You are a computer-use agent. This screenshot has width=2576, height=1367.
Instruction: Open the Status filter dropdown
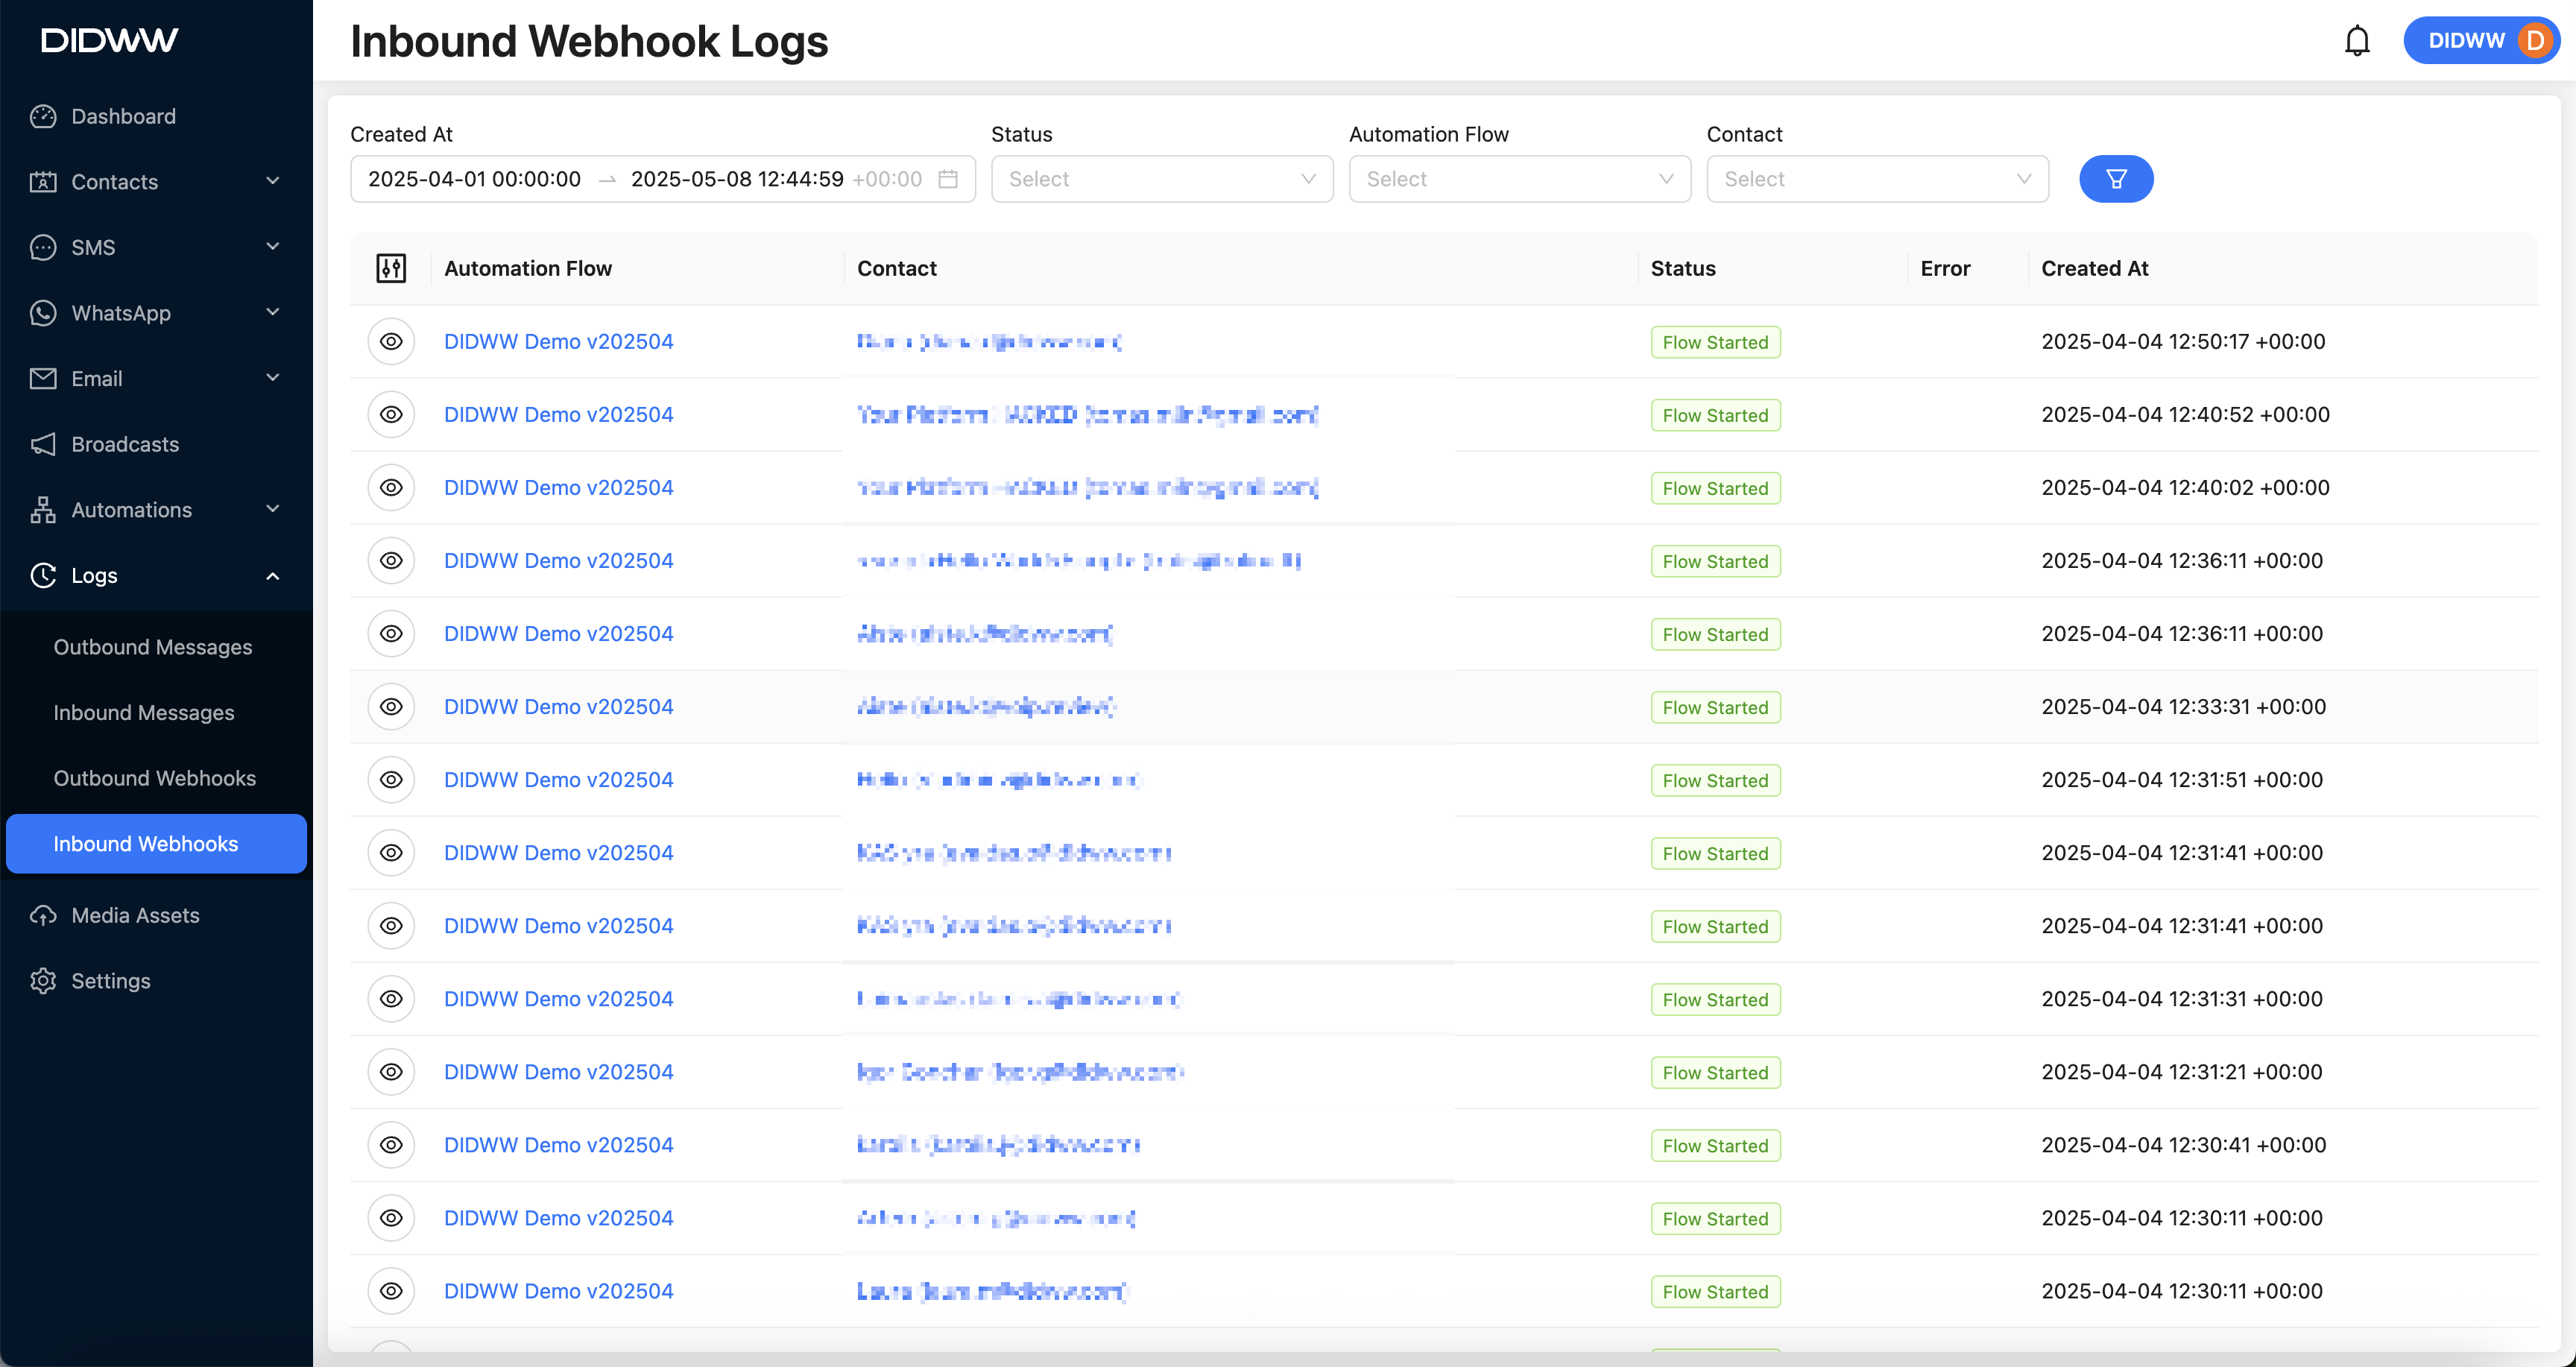tap(1161, 179)
